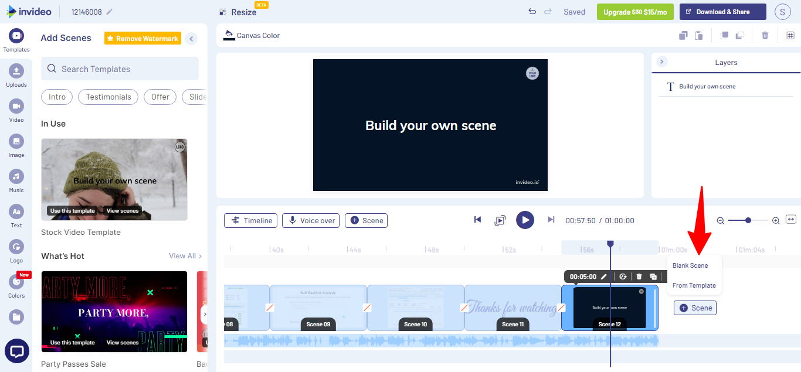Open the Canvas Color picker
801x372 pixels.
click(x=252, y=35)
